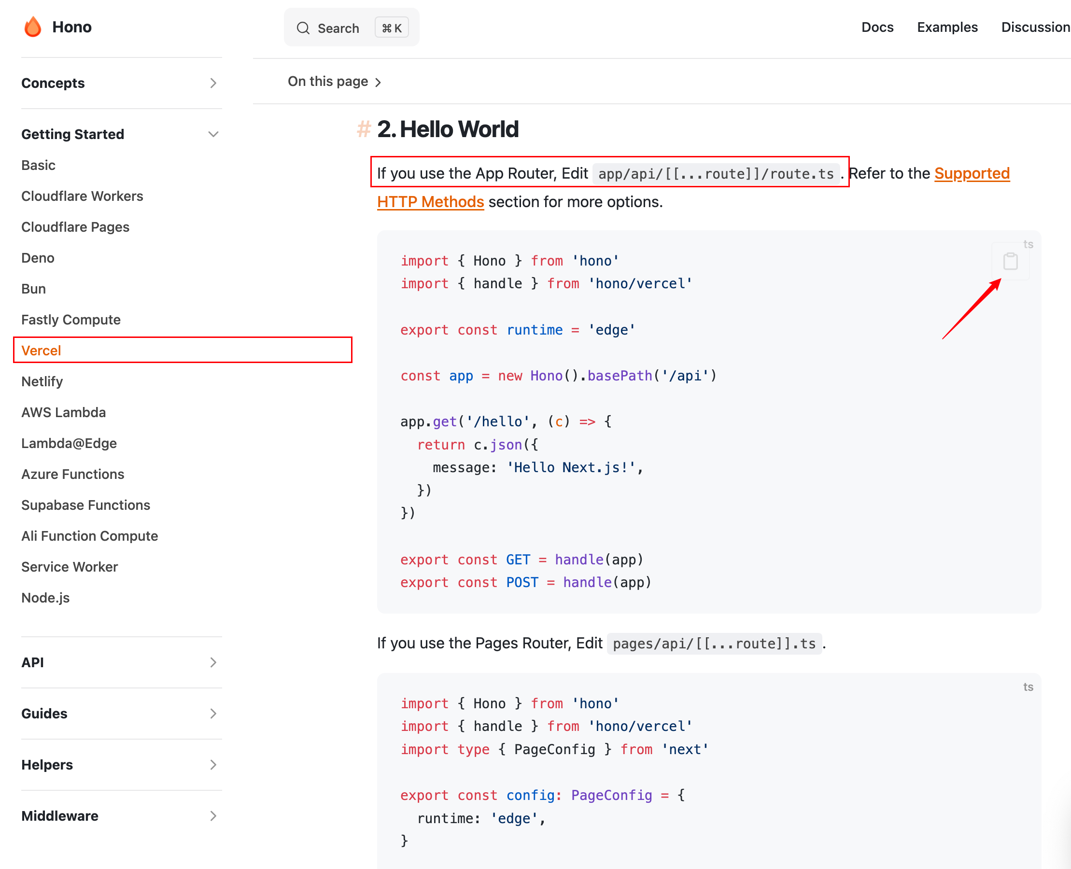This screenshot has width=1071, height=869.
Task: Open the AWS Lambda page
Action: tap(64, 412)
